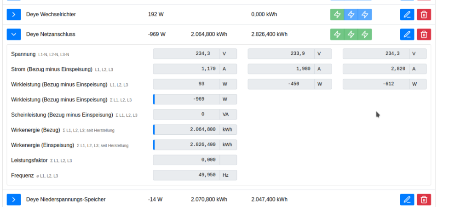Expand the Deye Wechselrichter row
Screen dimensions: 460x207
tap(14, 14)
